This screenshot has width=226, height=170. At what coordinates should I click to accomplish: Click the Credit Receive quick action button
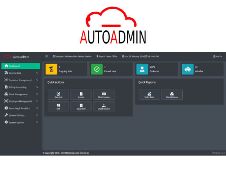tap(104, 107)
